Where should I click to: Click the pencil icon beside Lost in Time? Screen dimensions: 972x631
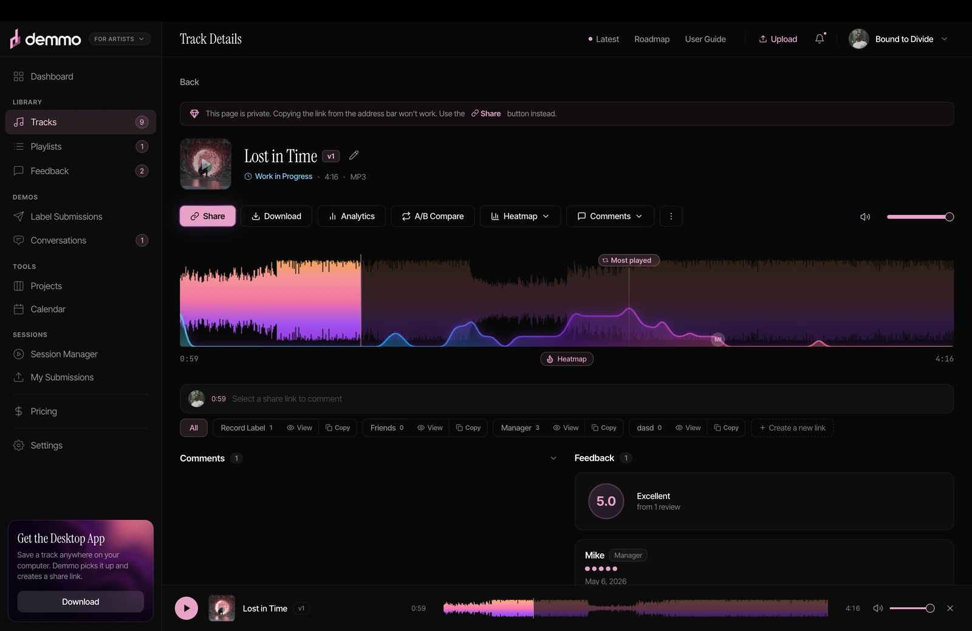(x=354, y=155)
